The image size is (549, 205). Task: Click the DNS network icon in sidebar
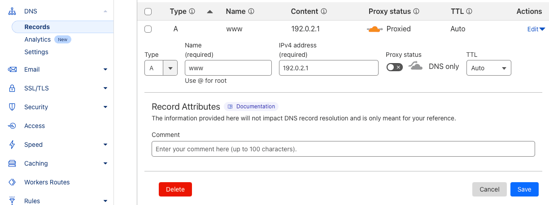click(x=12, y=11)
